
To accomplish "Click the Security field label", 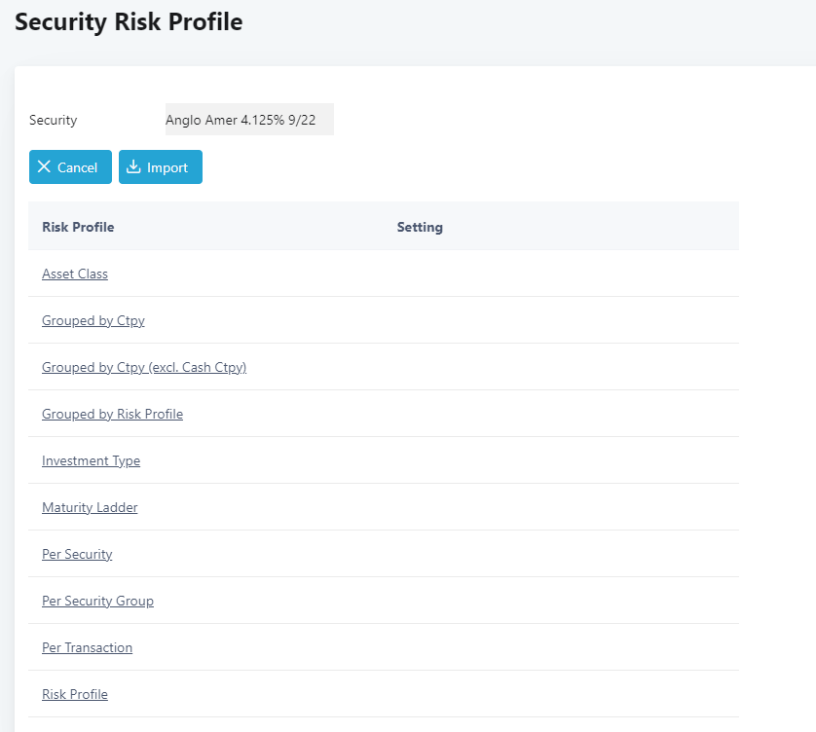I will point(53,121).
